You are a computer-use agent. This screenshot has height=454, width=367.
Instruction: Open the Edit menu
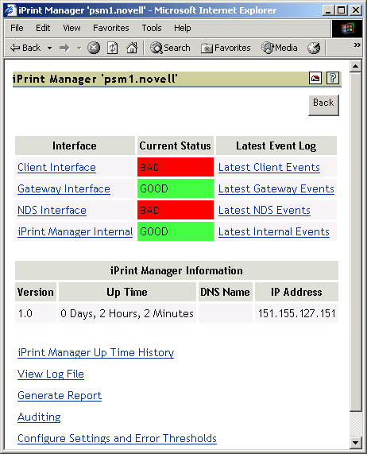pos(43,28)
